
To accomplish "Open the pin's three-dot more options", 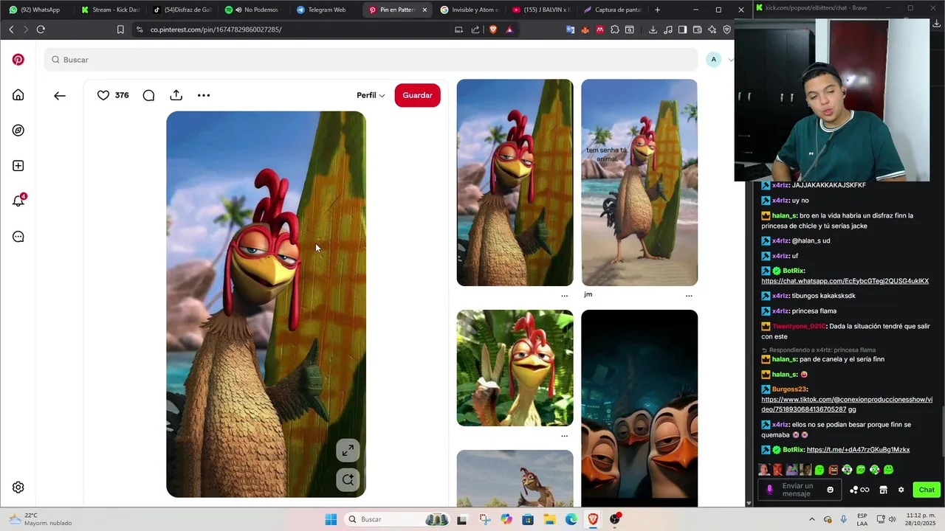I will click(204, 95).
